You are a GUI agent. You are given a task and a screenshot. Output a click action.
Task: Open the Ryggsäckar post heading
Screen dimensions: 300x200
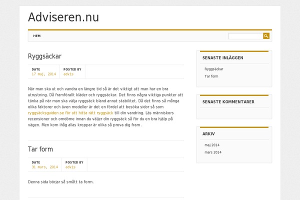tap(44, 56)
